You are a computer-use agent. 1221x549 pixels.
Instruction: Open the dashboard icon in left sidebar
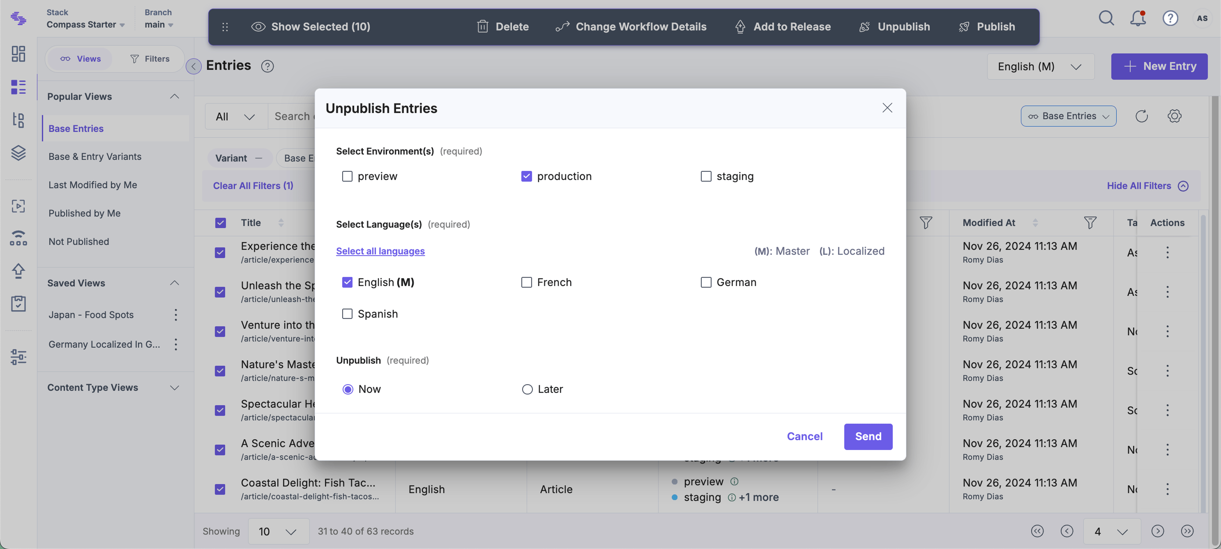[x=18, y=53]
